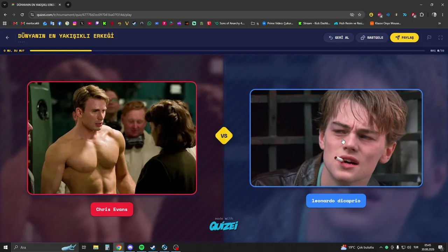The height and width of the screenshot is (252, 448).
Task: Open Steam from the taskbar
Action: point(153,247)
